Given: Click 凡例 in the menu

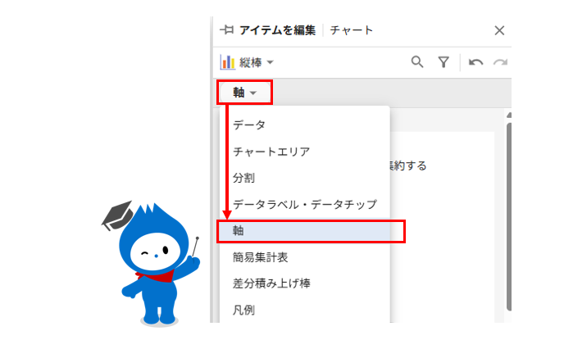Looking at the screenshot, I should (x=243, y=310).
